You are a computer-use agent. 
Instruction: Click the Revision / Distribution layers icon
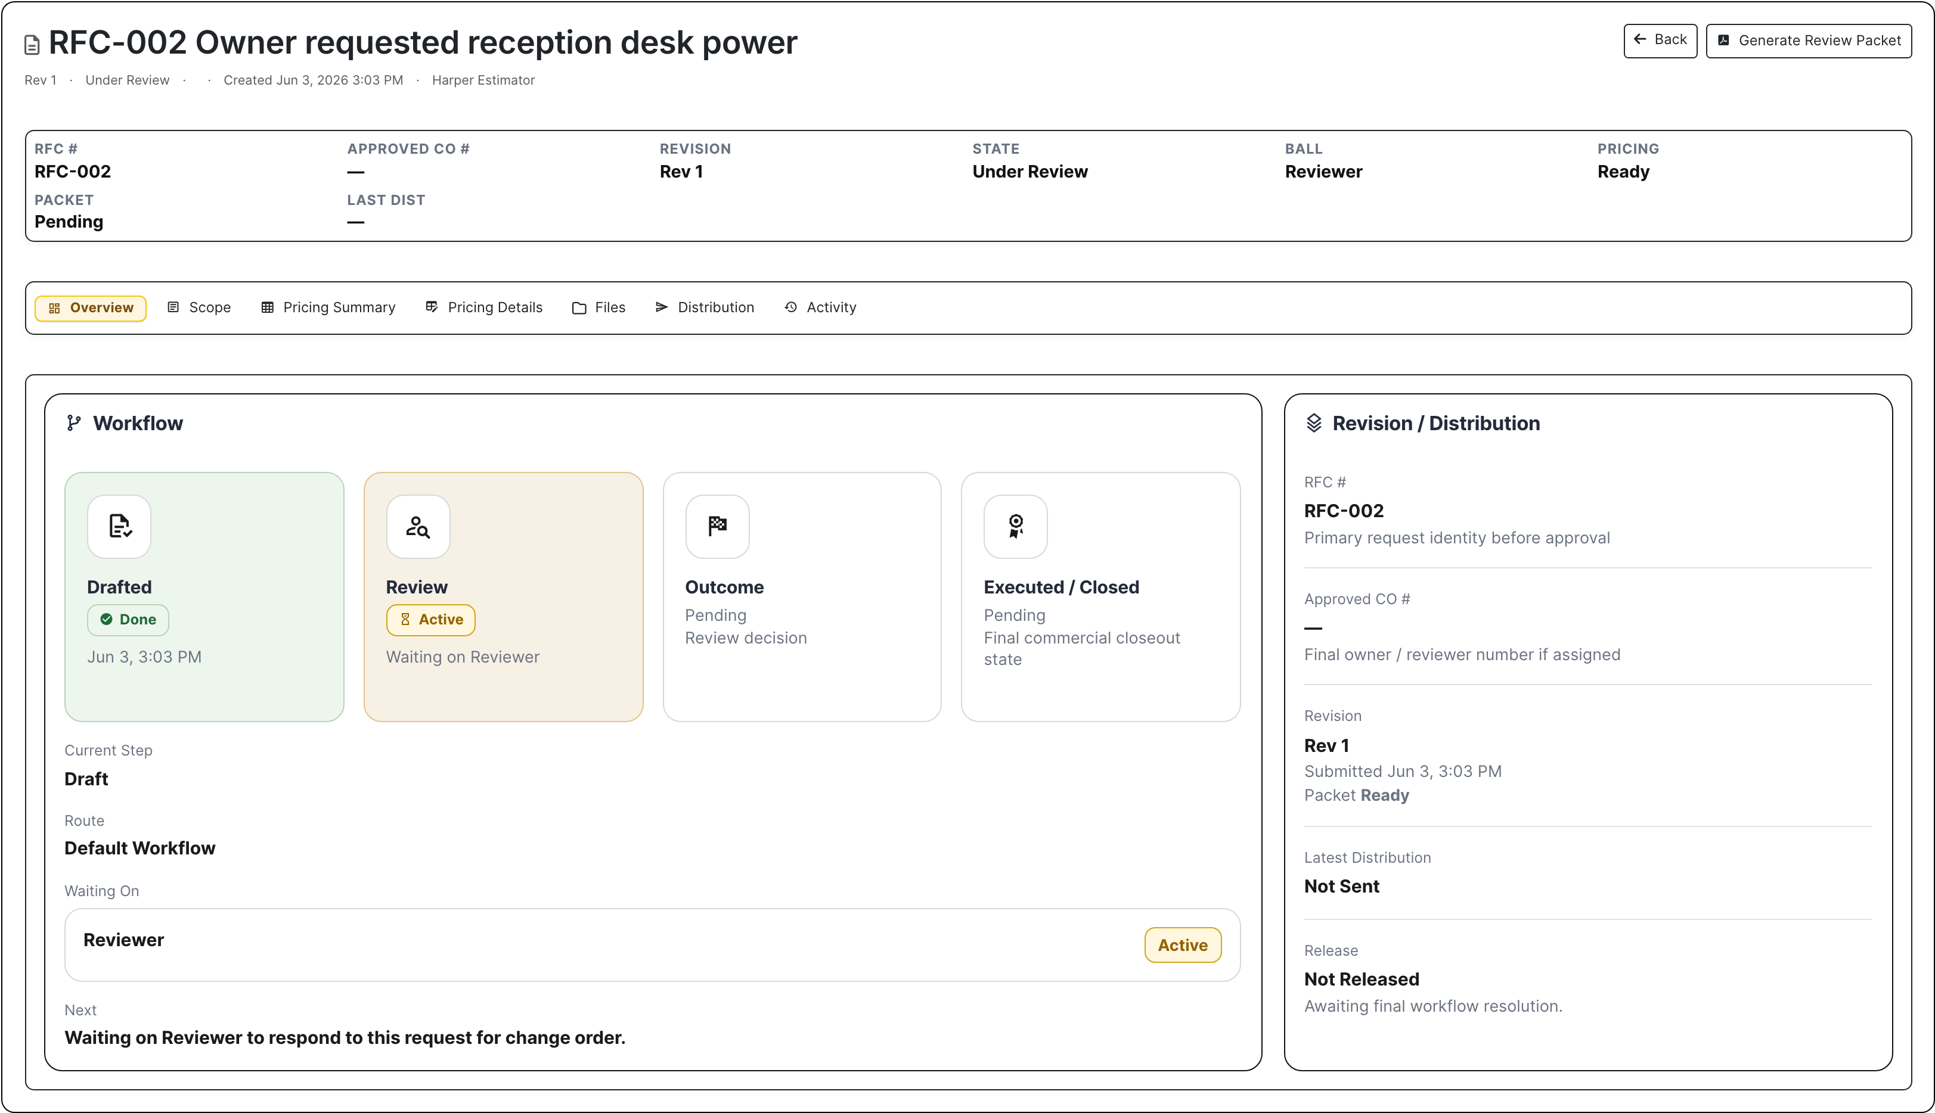click(x=1314, y=422)
